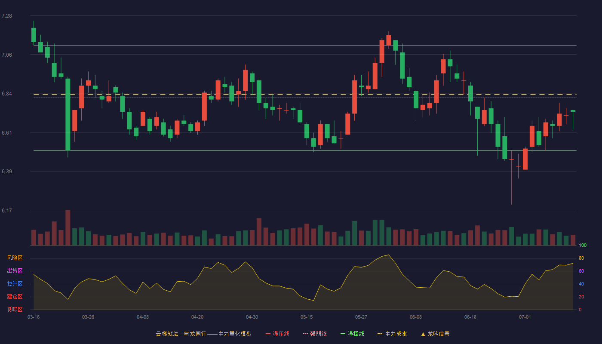This screenshot has height=344, width=602.
Task: Click the 04-30 date label
Action: click(252, 317)
